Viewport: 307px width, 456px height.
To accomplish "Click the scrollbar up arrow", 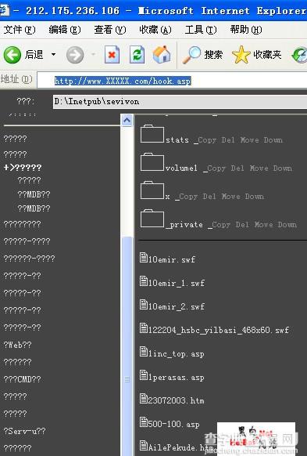I will pos(127,120).
